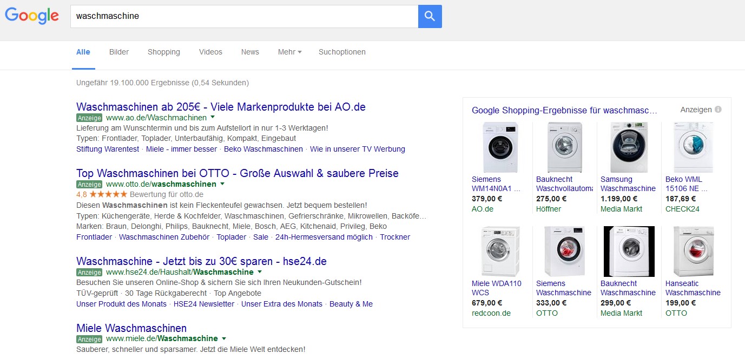Open the 'Hanseatic Waschmaschine' product title
This screenshot has width=745, height=360.
(693, 288)
